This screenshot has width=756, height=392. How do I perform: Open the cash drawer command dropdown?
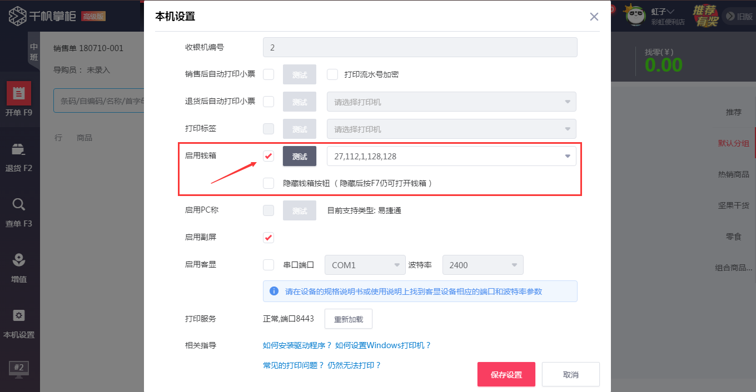coord(568,156)
